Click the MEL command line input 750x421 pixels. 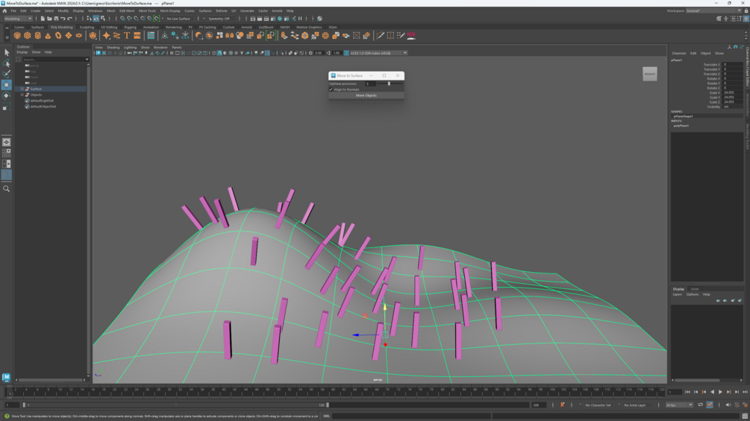411,417
